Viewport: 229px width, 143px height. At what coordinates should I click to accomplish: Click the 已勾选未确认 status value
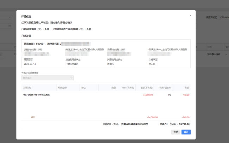tap(72, 64)
